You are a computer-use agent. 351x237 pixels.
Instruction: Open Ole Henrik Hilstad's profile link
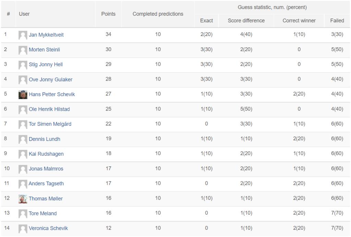pyautogui.click(x=49, y=109)
